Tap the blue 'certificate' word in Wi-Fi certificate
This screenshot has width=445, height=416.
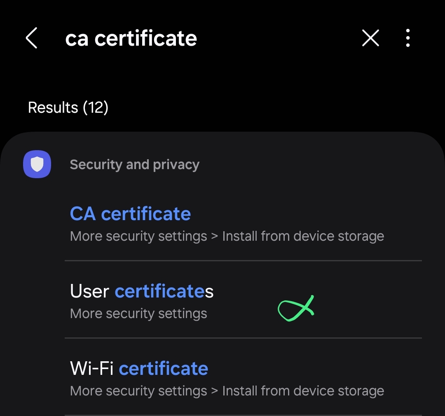tap(164, 368)
